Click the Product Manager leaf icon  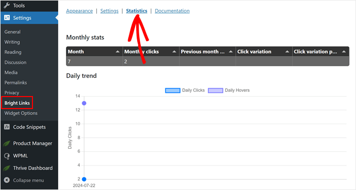[x=7, y=144]
